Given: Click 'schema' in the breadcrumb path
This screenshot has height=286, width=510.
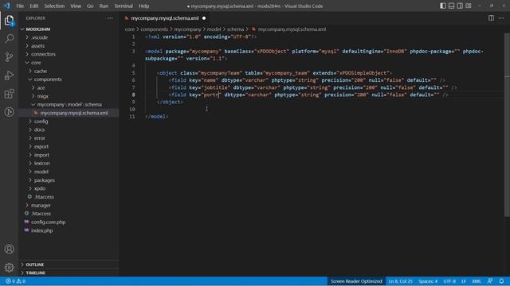Looking at the screenshot, I should (235, 29).
